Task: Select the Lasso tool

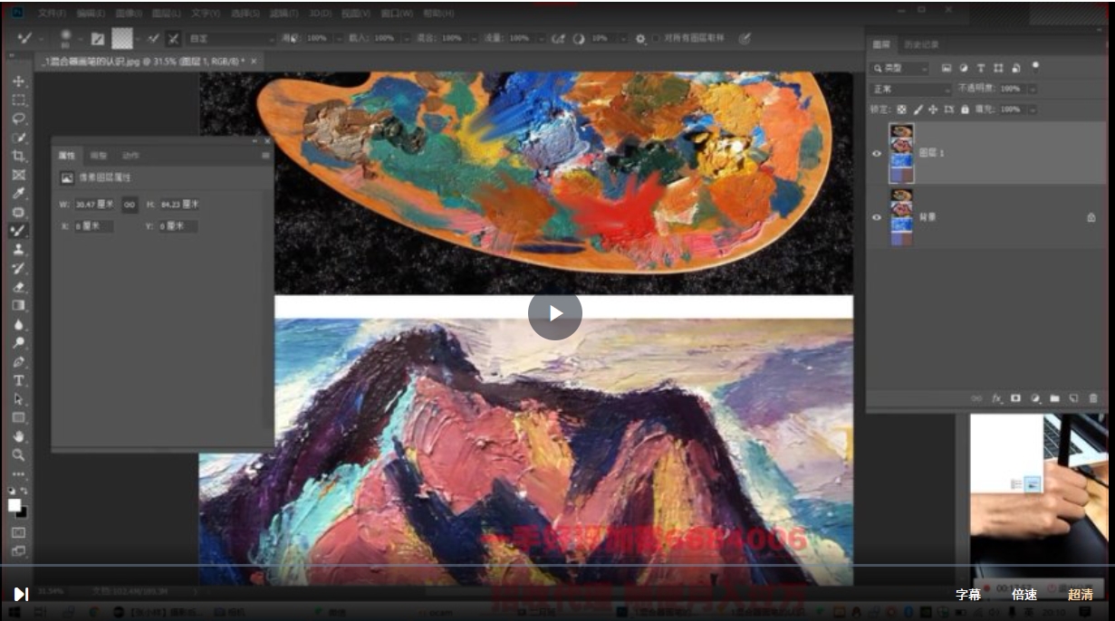Action: point(18,119)
